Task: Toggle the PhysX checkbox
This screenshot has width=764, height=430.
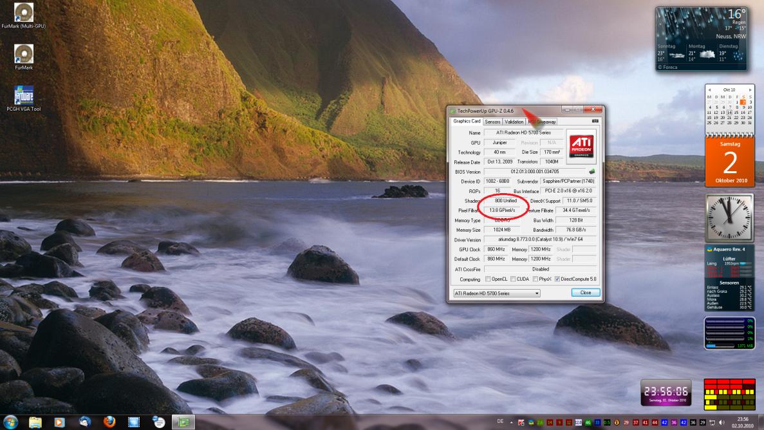Action: point(536,279)
